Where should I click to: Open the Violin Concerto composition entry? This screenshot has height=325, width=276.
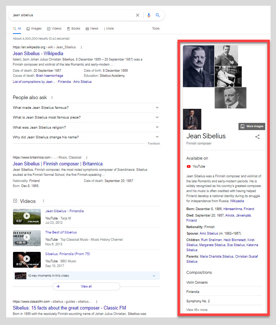[x=197, y=282]
